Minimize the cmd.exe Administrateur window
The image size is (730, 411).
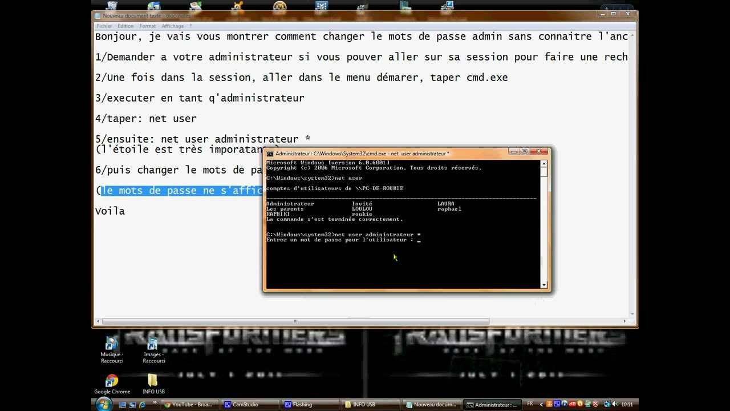[x=515, y=152]
